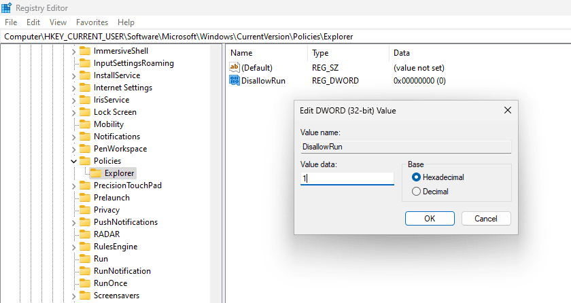This screenshot has height=303, width=571.
Task: Expand the Internet Settings tree node
Action: tap(73, 88)
